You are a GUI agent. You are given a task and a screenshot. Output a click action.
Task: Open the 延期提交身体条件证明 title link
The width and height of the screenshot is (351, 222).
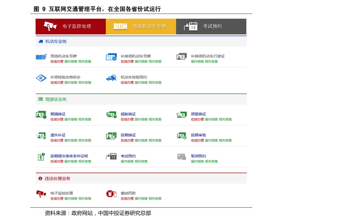click(x=69, y=156)
